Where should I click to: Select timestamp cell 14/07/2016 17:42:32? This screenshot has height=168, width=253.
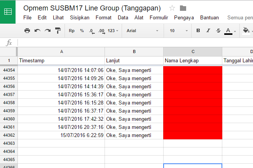(61, 119)
